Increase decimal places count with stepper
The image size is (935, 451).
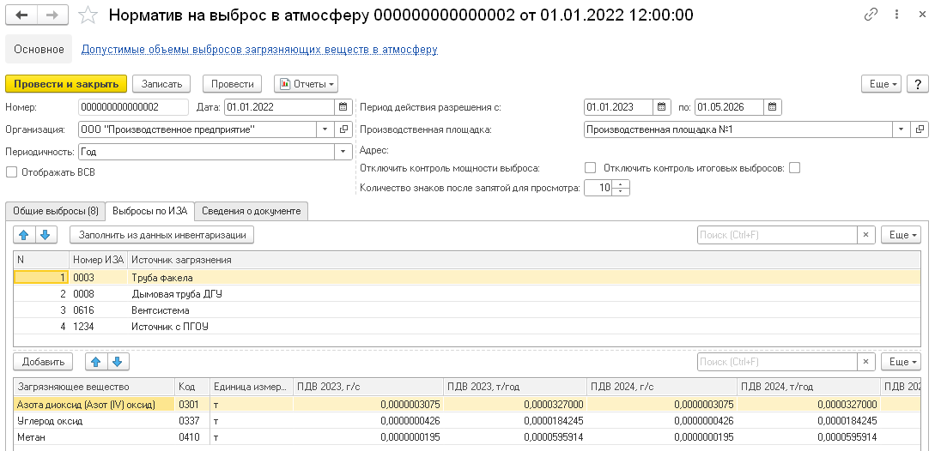tap(622, 184)
